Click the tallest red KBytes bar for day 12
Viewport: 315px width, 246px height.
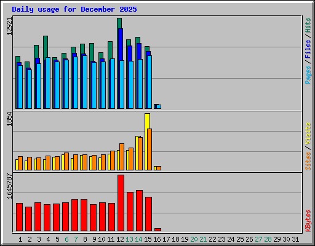click(121, 203)
